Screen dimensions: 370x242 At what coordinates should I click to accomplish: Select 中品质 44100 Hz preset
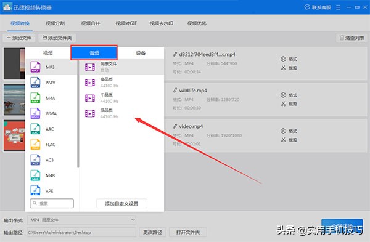coord(121,98)
